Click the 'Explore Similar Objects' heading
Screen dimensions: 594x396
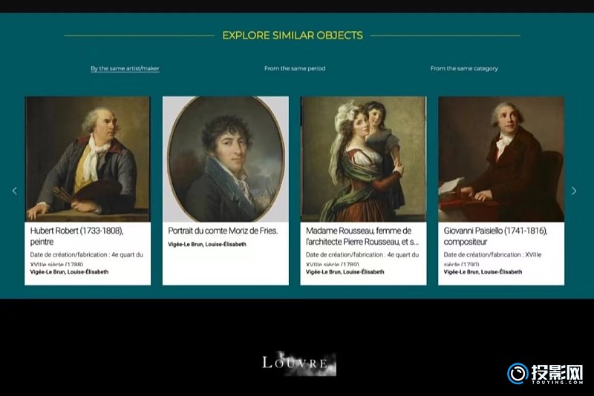coord(293,36)
